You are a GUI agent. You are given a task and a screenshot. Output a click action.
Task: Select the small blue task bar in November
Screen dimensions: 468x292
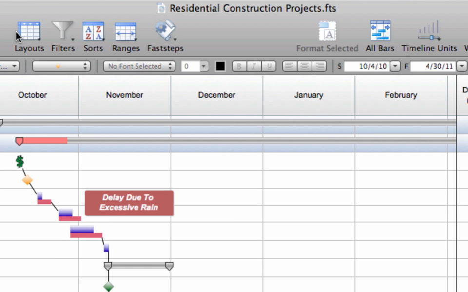106,248
